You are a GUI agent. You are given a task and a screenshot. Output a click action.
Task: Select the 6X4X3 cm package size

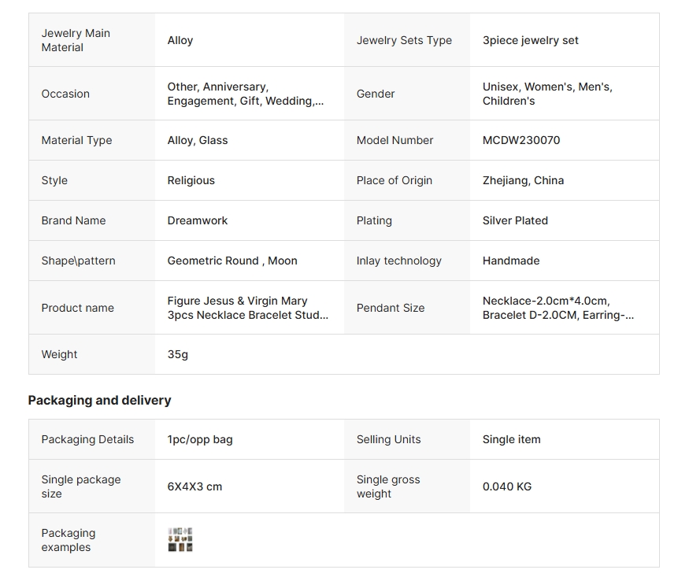pyautogui.click(x=194, y=486)
